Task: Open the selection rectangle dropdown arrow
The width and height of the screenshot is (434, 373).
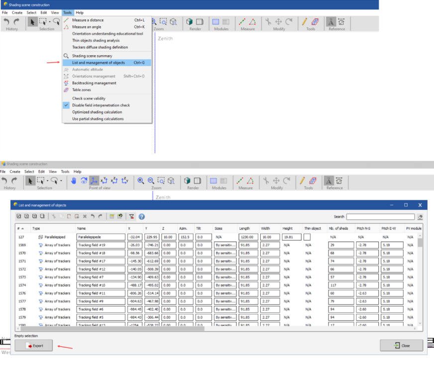Action: click(48, 181)
